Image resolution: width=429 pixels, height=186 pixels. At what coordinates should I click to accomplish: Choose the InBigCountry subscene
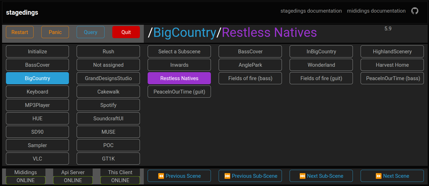pos(321,52)
